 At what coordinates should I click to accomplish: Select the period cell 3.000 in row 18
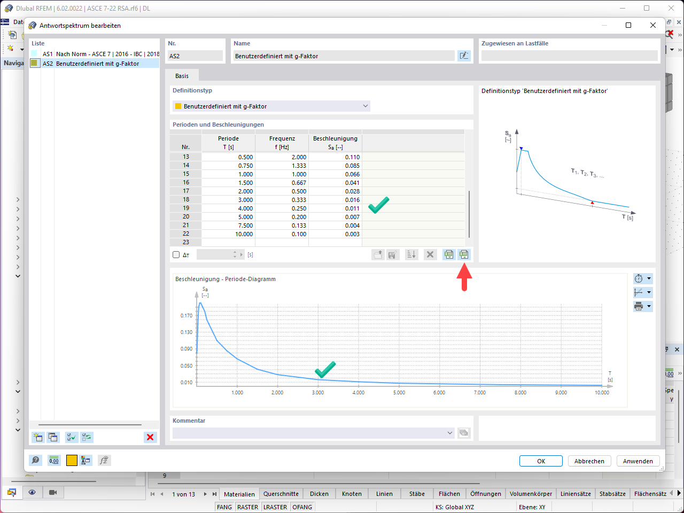[229, 200]
